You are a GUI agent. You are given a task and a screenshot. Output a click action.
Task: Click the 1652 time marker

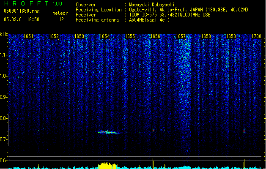tap(54, 36)
